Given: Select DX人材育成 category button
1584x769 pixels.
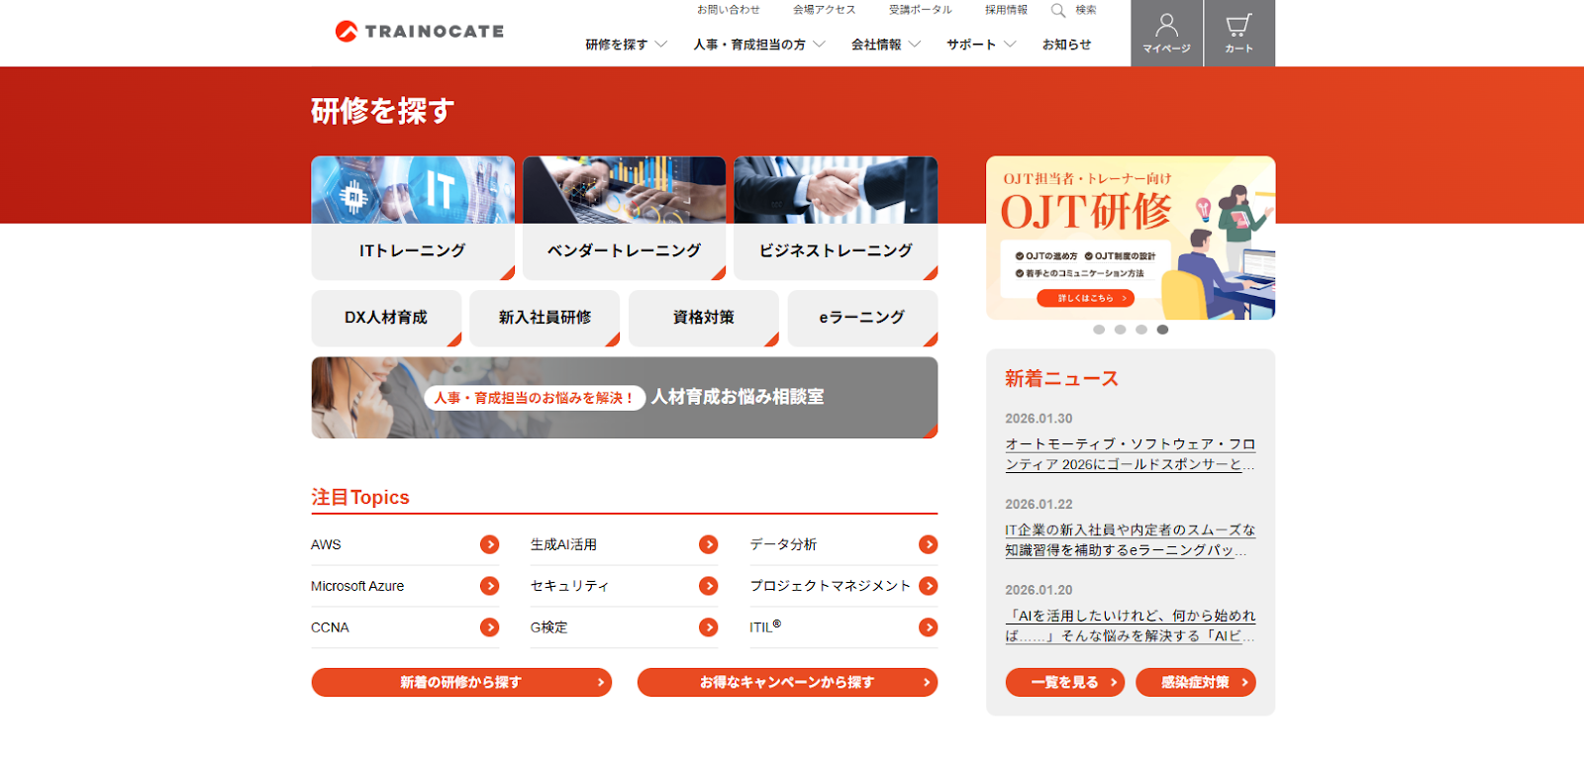Looking at the screenshot, I should (386, 318).
